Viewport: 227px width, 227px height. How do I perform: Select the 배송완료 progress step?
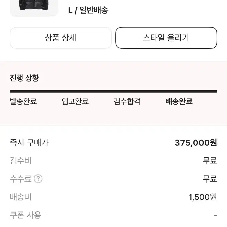click(x=179, y=101)
